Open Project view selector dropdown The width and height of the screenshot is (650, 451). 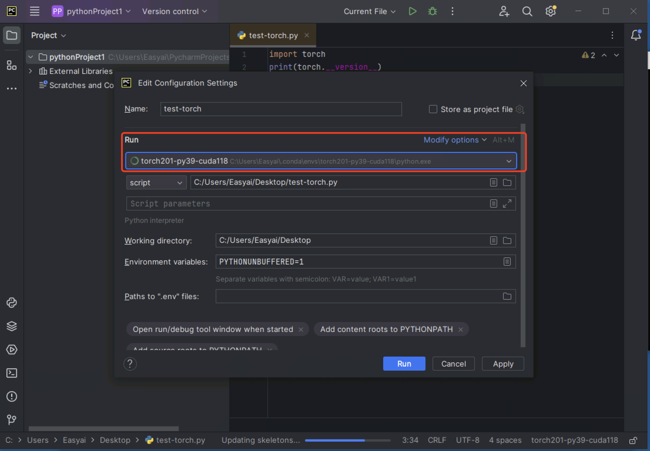pos(48,35)
